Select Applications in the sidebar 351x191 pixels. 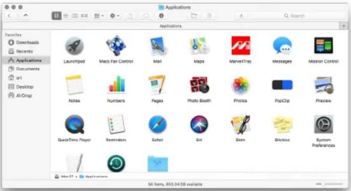click(x=26, y=60)
